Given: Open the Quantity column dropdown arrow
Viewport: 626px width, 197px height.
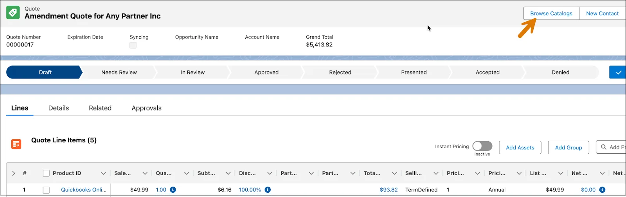Looking at the screenshot, I should point(187,173).
